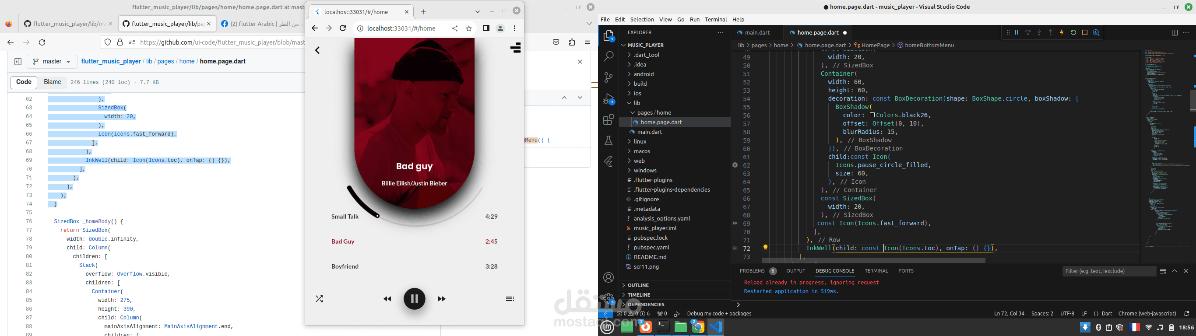Open the Testing flask icon in VS Code
The width and height of the screenshot is (1196, 336).
coord(609,140)
